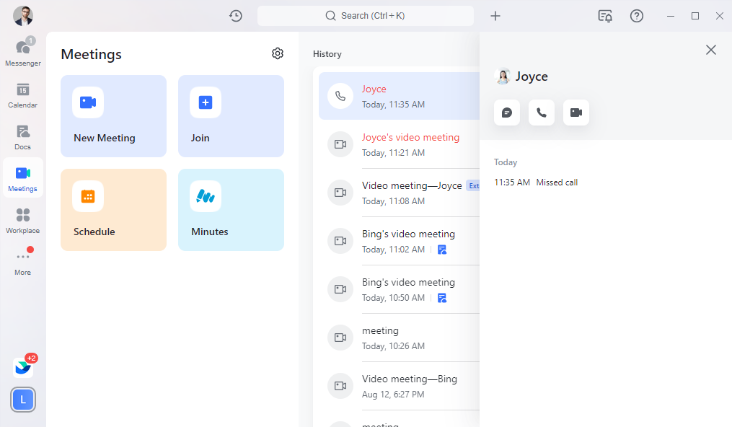Open meeting notes icon on Bing's 11:02 meeting
Viewport: 732px width, 427px height.
tap(442, 250)
